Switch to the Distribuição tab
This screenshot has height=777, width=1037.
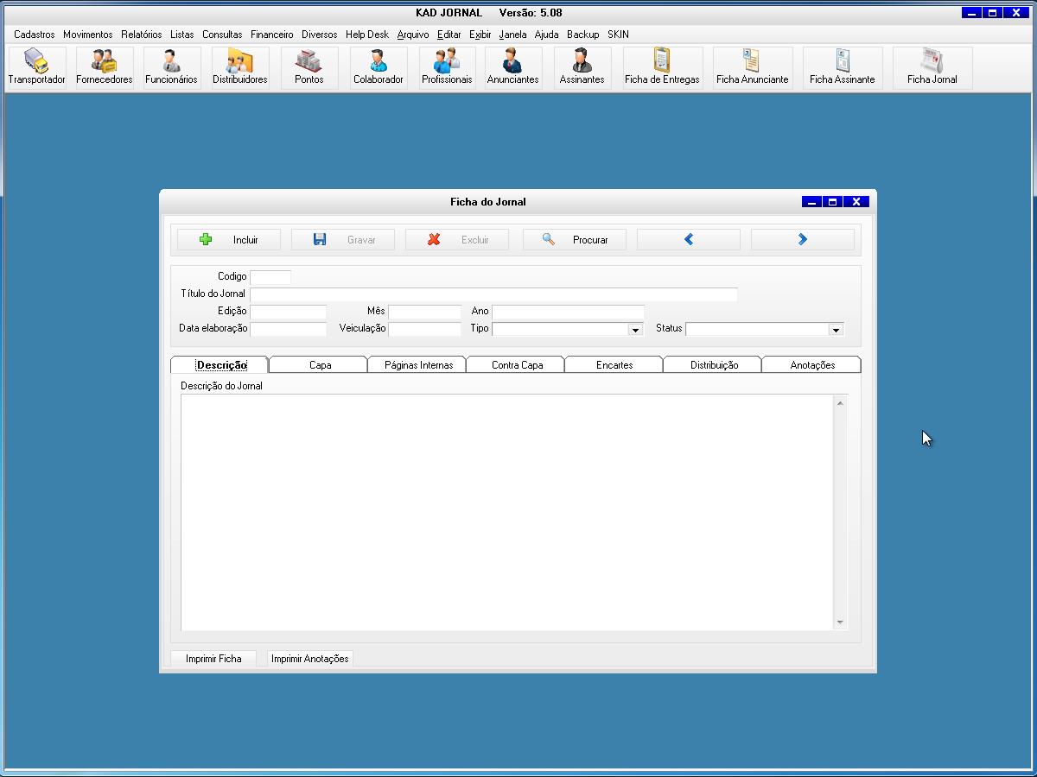click(714, 365)
